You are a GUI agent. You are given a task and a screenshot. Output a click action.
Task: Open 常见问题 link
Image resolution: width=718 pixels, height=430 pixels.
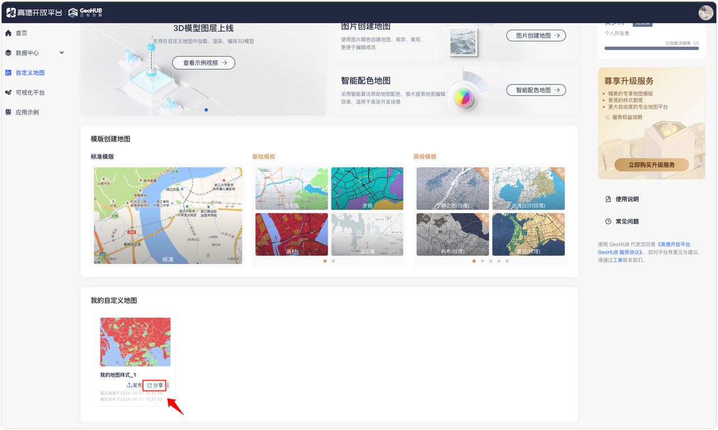click(x=627, y=222)
